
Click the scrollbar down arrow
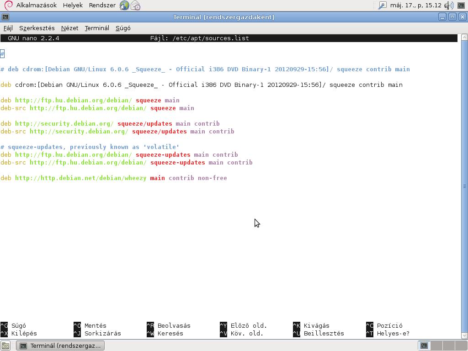coord(464,336)
